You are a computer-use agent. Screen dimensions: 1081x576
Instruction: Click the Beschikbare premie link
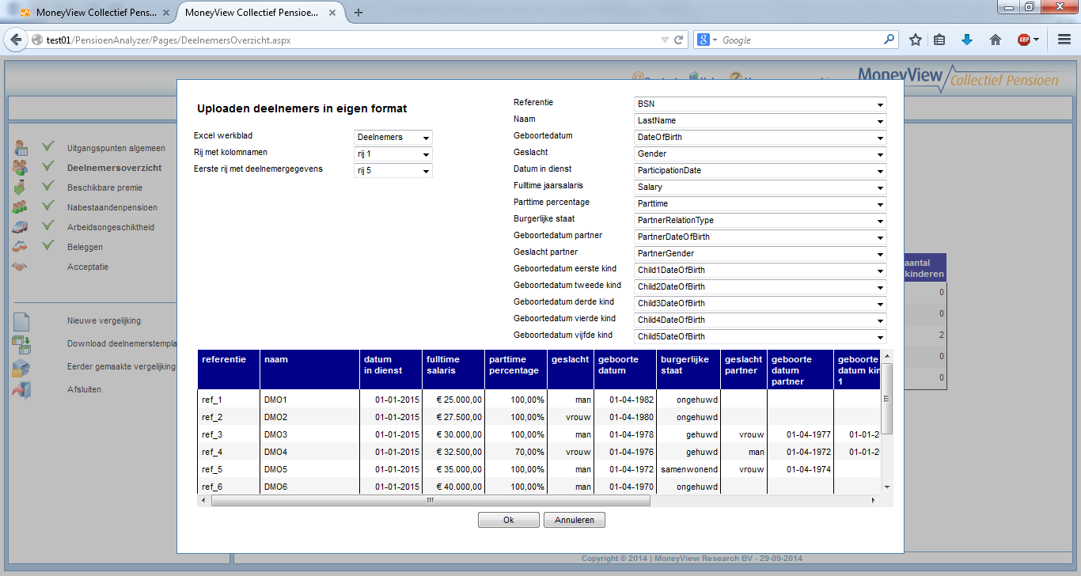point(104,188)
